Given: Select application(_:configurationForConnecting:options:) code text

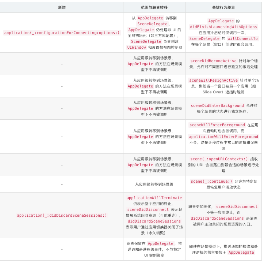Looking at the screenshot, I should [x=62, y=33].
